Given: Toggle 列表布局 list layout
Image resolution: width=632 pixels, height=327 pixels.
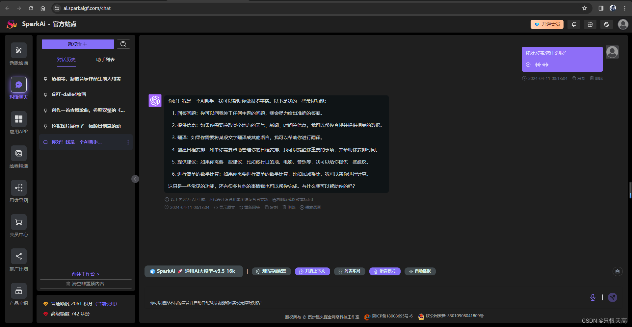Looking at the screenshot, I should pyautogui.click(x=350, y=271).
